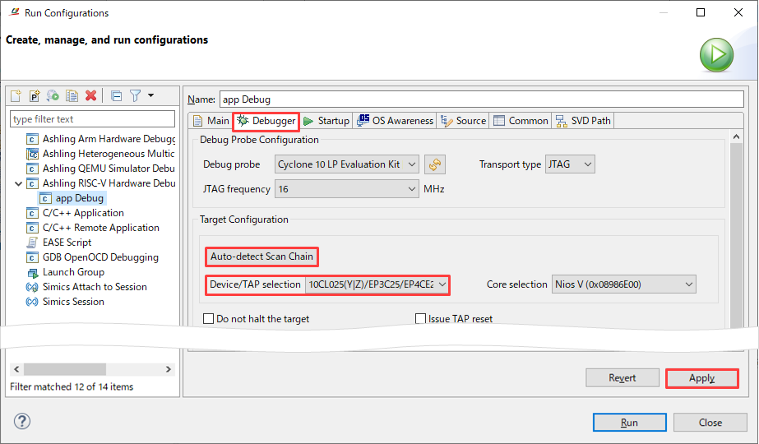Viewport: 759px width, 444px height.
Task: Delete selected configuration with red X
Action: pyautogui.click(x=90, y=96)
